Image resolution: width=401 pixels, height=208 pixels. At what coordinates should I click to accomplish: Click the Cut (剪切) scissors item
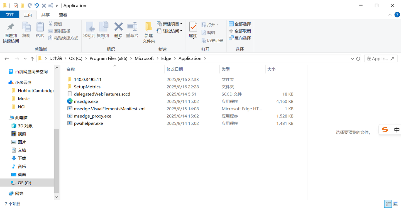tap(55, 24)
